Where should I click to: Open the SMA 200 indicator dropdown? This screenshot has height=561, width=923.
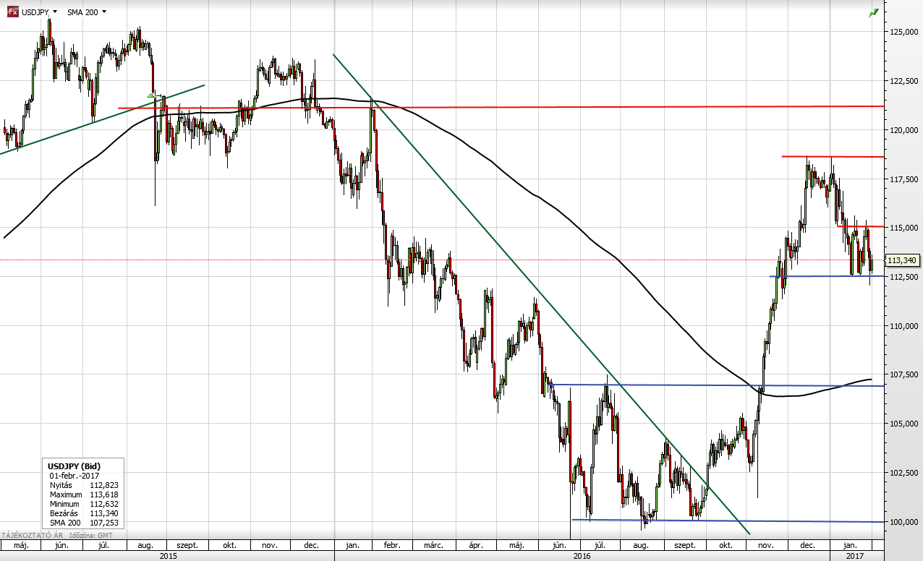87,12
